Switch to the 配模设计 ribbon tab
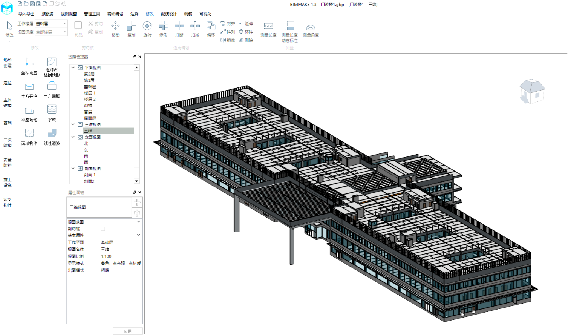 pyautogui.click(x=168, y=14)
